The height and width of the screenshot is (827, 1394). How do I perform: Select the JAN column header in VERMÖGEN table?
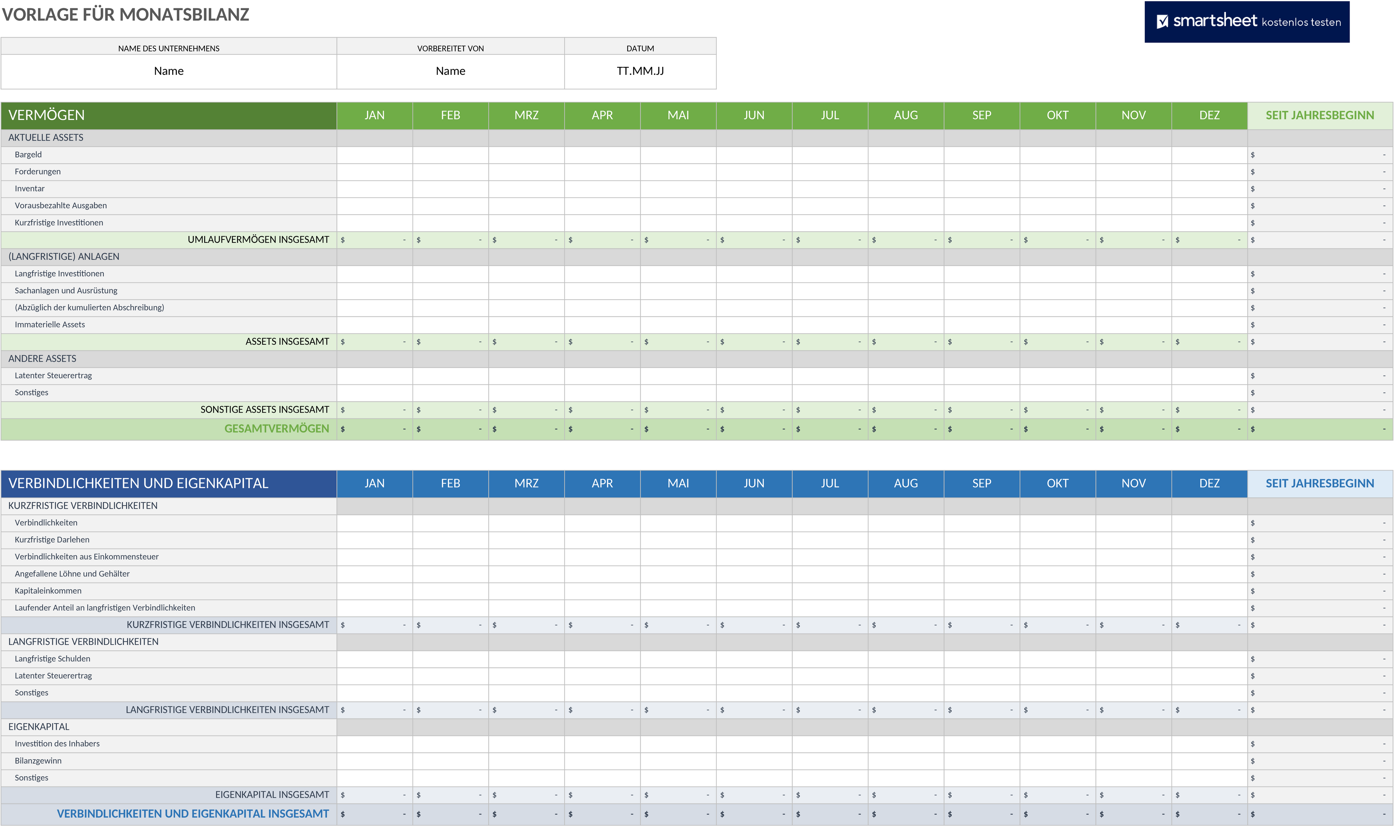pos(375,115)
